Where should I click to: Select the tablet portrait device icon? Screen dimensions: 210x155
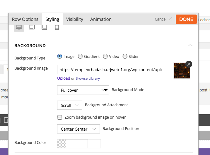coord(44,27)
